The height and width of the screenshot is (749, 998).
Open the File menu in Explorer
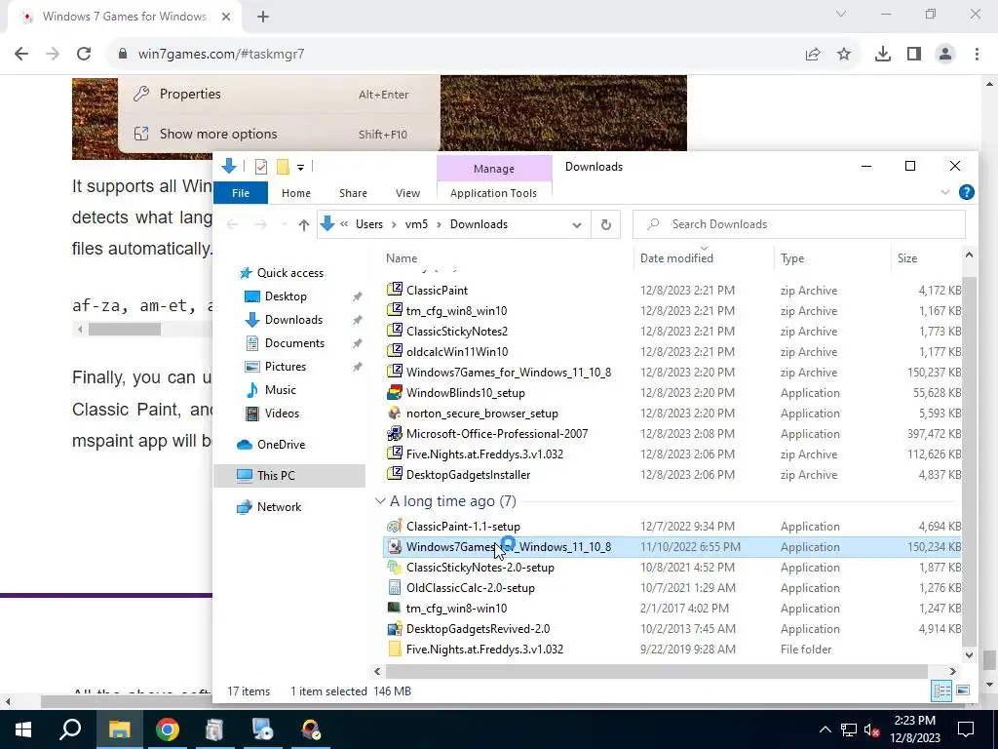241,193
